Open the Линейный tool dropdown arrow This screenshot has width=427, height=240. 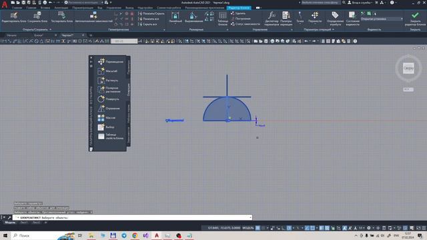175,24
